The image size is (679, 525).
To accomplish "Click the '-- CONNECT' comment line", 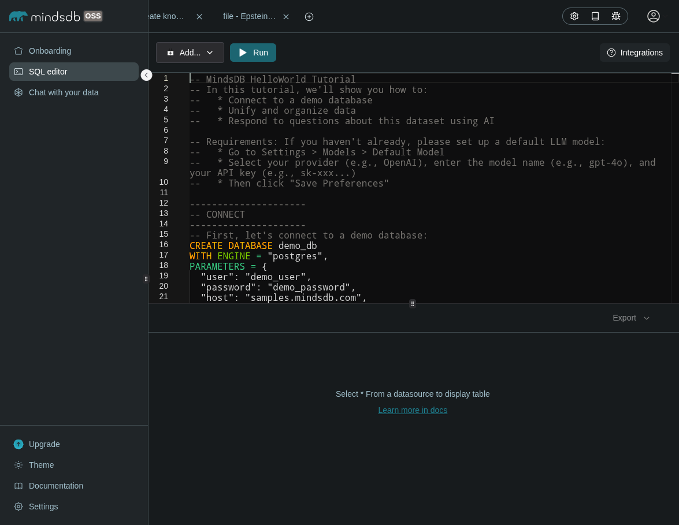I will pyautogui.click(x=217, y=215).
